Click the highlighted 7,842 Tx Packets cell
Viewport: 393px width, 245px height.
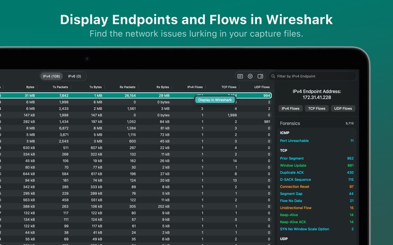[64, 96]
